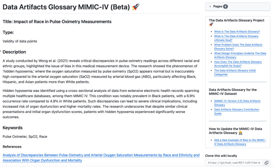Open 'Data Artifacts Glossary Ultimate Goal' link
This screenshot has width=275, height=167.
[236, 38]
